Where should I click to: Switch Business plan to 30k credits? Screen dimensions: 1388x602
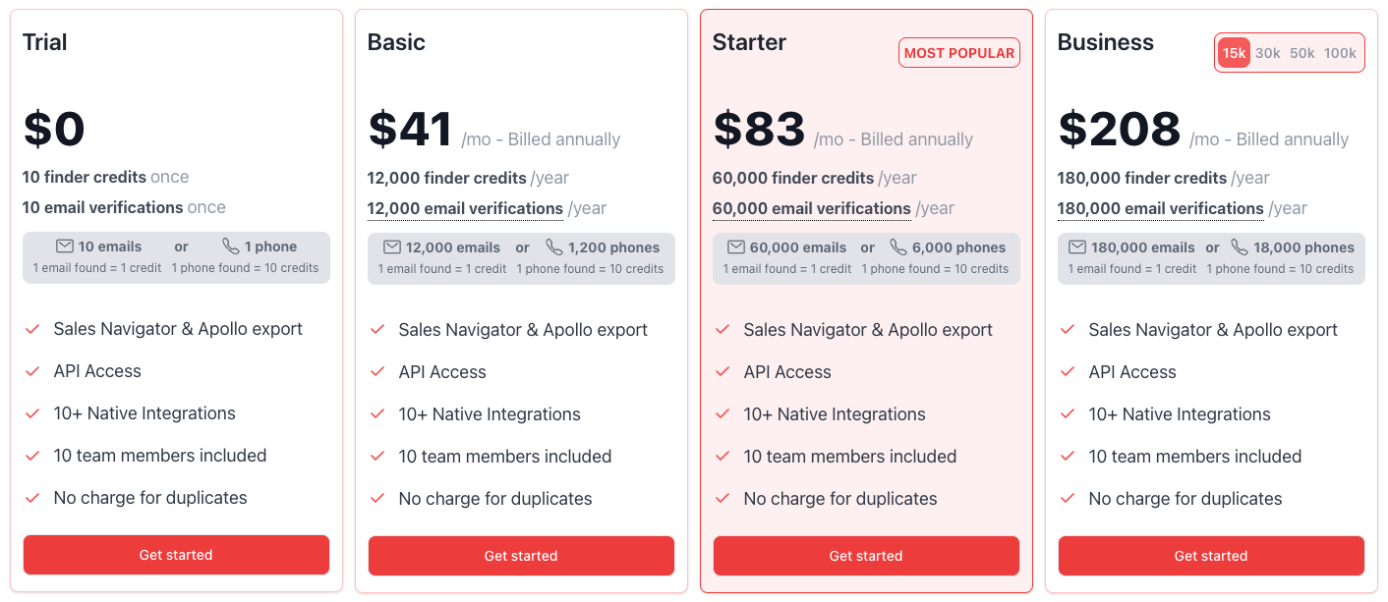[1268, 53]
